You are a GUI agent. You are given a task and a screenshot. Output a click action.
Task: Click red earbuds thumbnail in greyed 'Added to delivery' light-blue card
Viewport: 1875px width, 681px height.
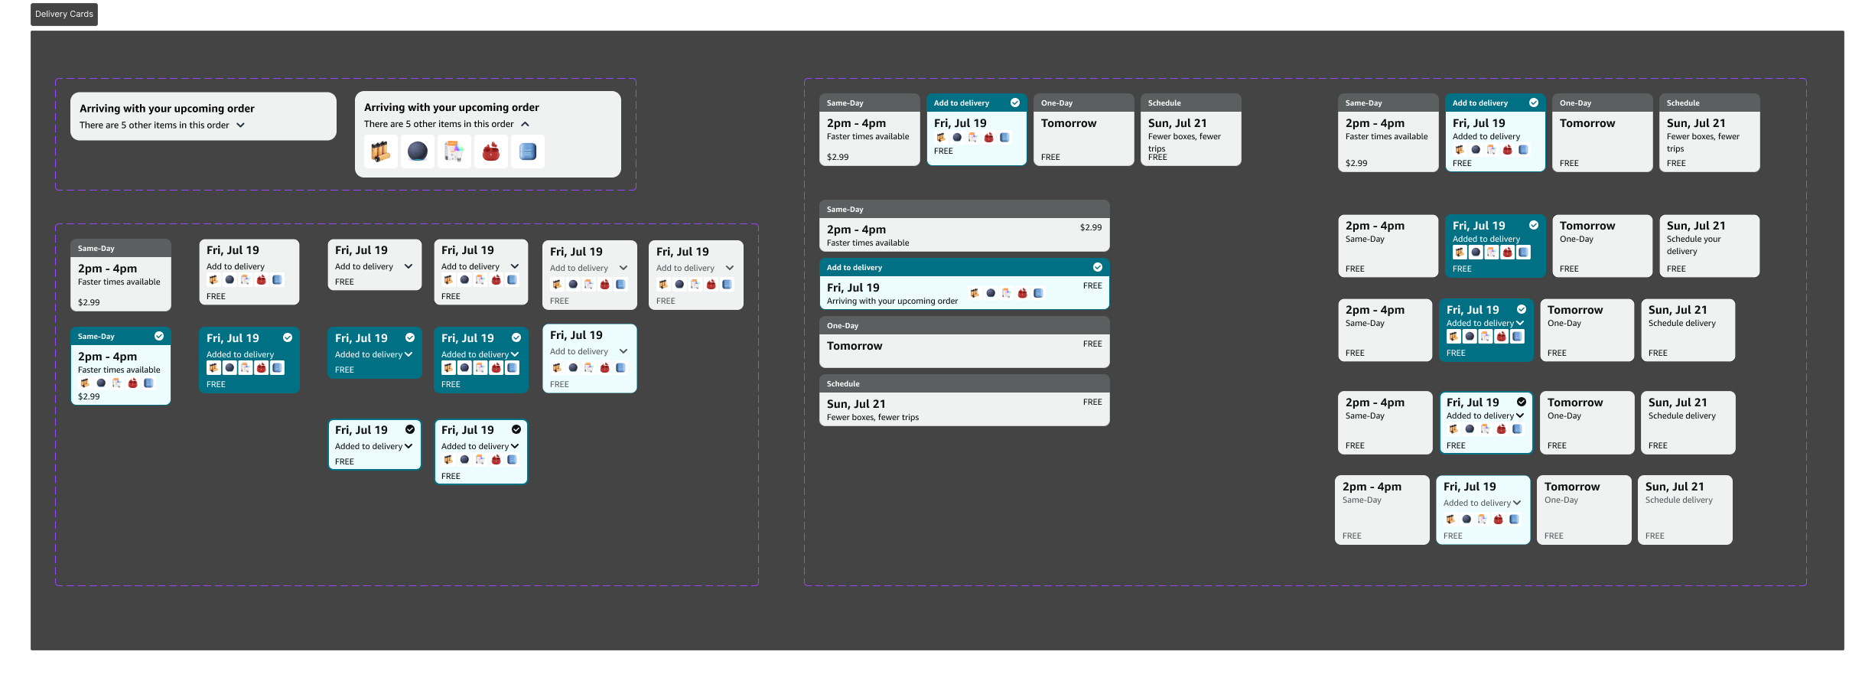click(x=1499, y=519)
